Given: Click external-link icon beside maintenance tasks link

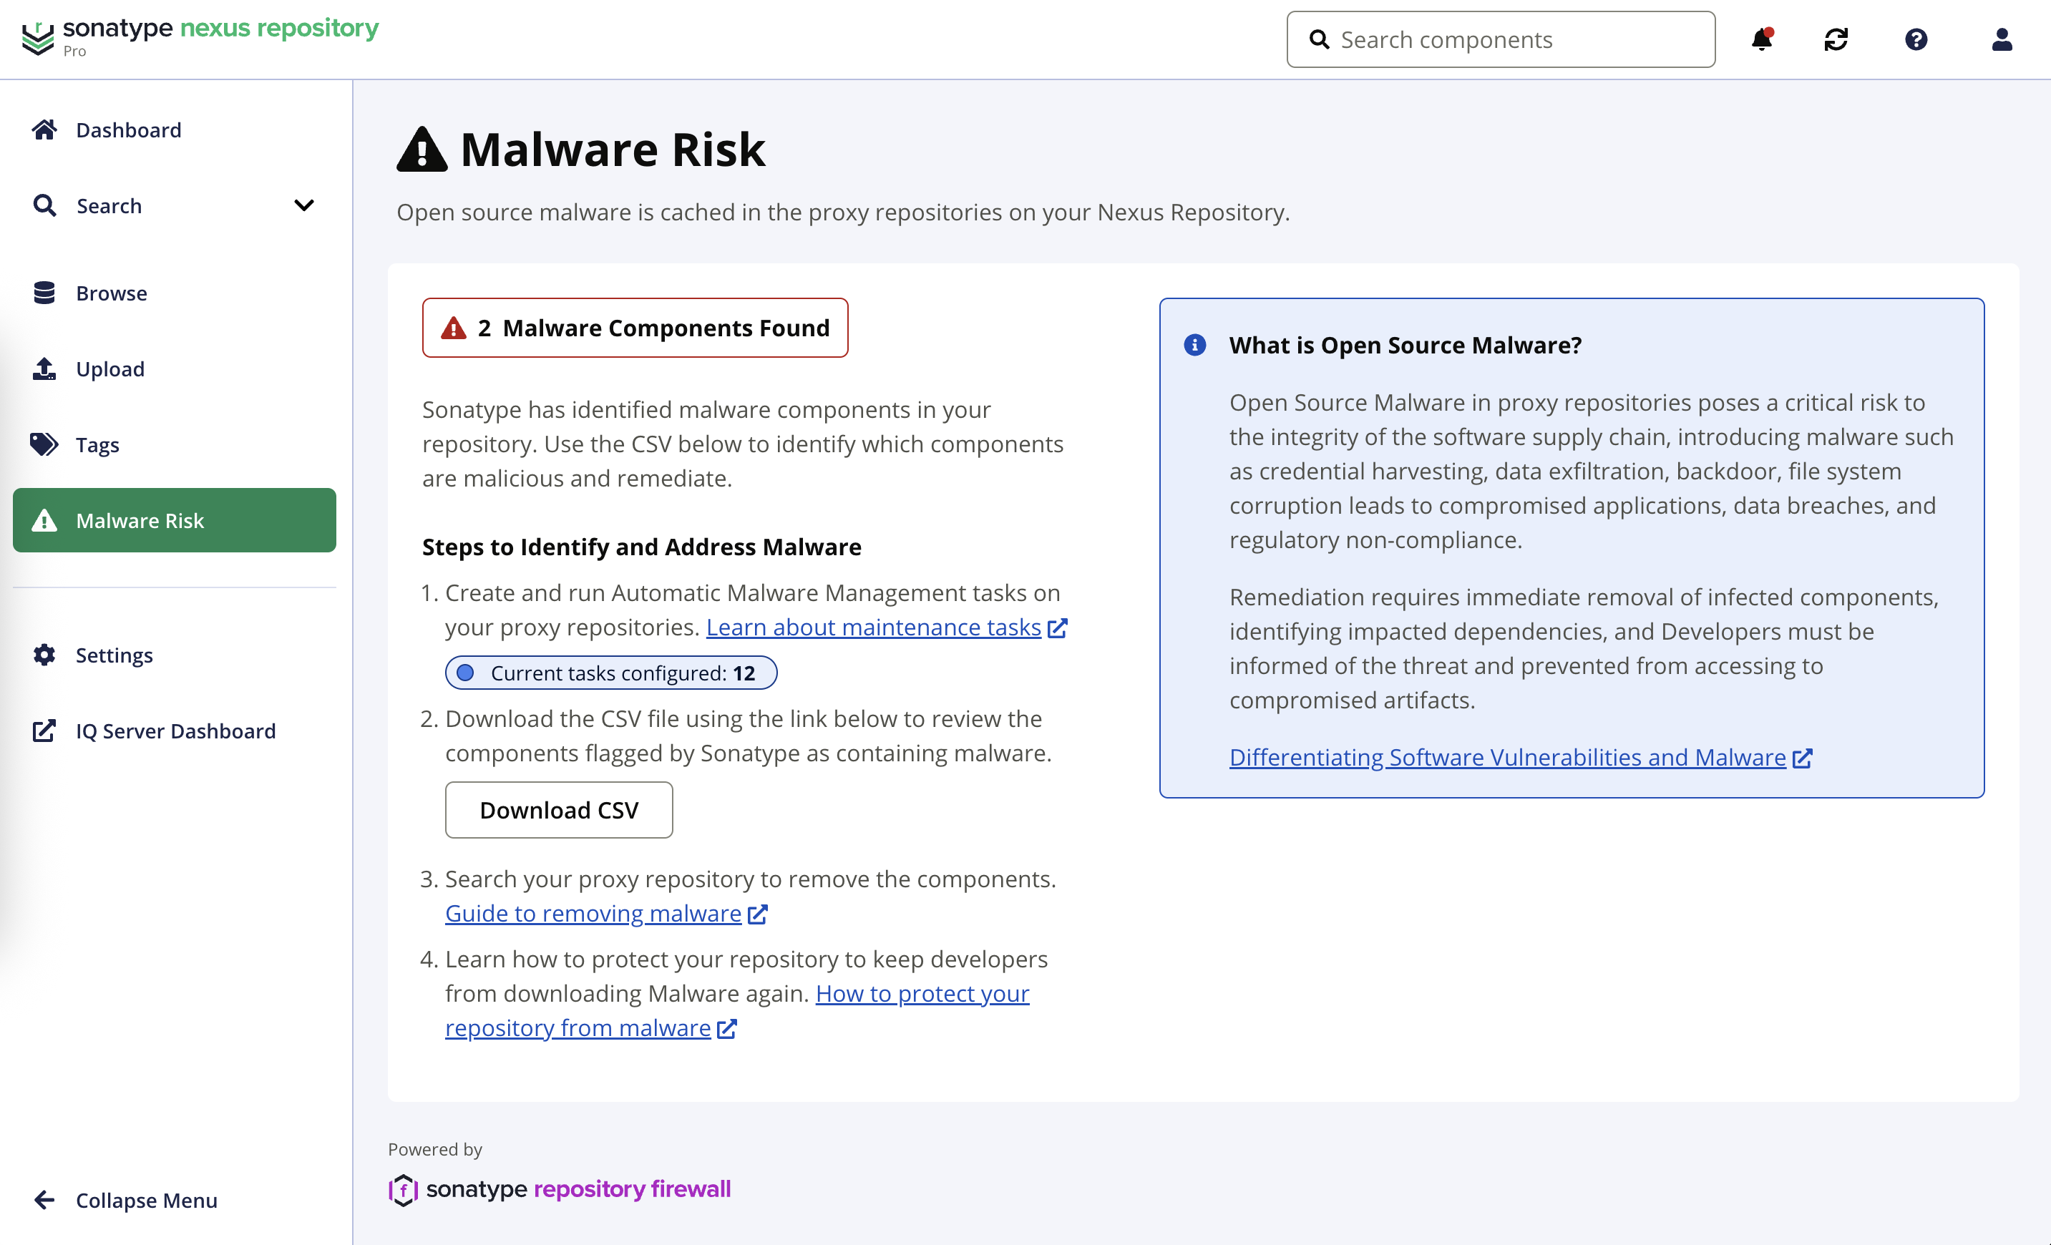Looking at the screenshot, I should tap(1057, 628).
